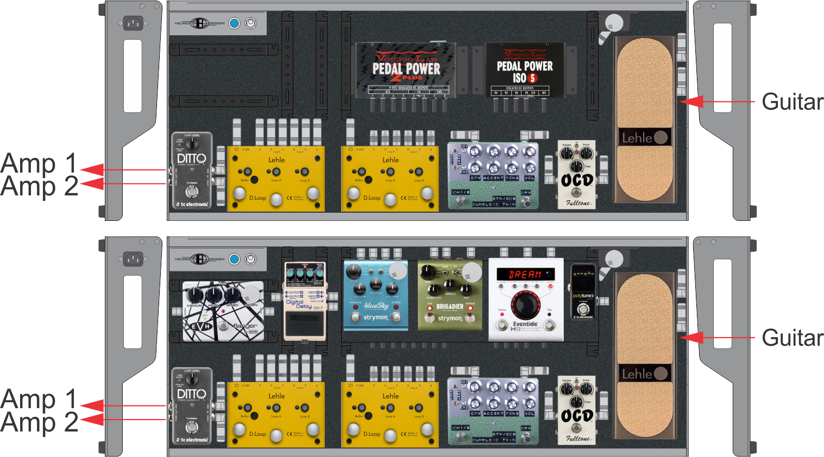This screenshot has height=457, width=824.
Task: Click the Amp 2 label of the upper board
Action: (39, 186)
